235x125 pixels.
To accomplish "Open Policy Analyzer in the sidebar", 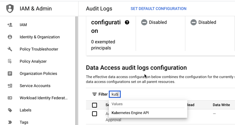I will tap(33, 61).
